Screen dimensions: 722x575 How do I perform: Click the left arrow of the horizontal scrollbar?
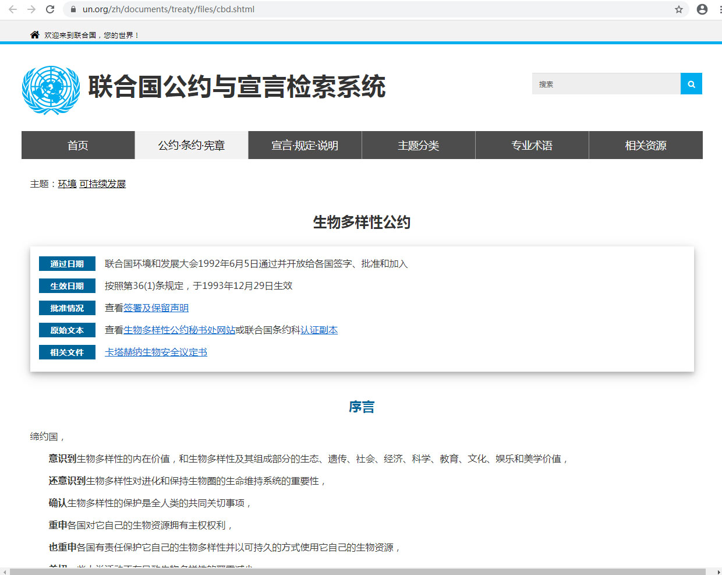point(5,572)
